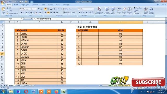
Task: Open the Sheet2 worksheet tab
Action: 19,85
